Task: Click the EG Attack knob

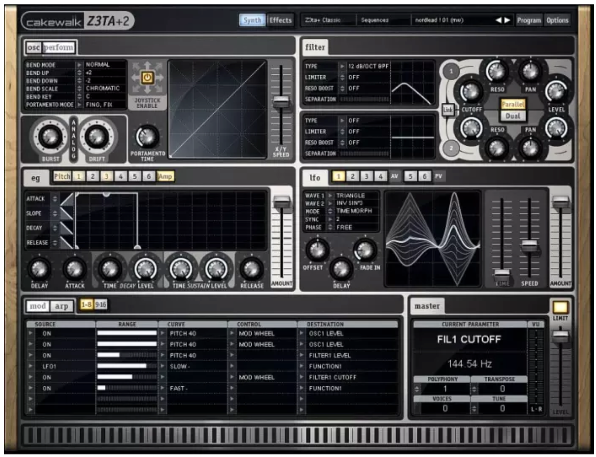Action: 75,269
